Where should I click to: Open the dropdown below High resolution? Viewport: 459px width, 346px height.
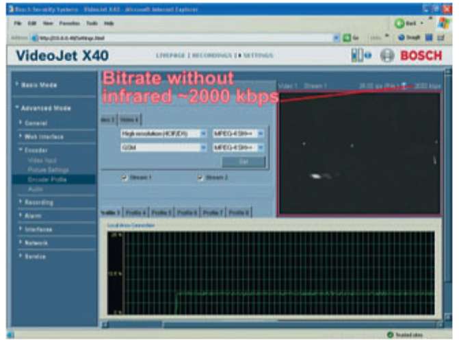pyautogui.click(x=163, y=147)
